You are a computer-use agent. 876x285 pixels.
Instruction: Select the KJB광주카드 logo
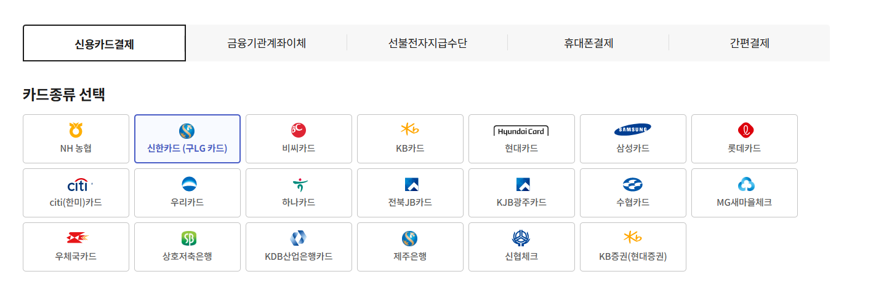coord(523,184)
